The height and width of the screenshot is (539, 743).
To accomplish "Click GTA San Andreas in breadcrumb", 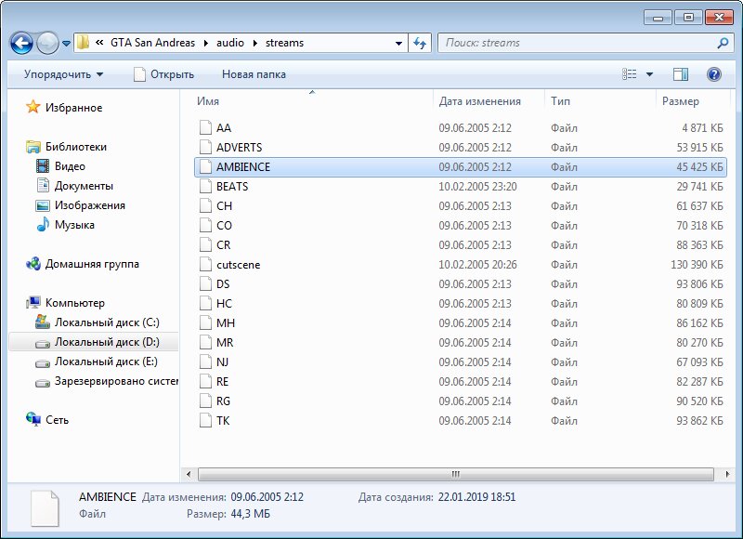I will tap(152, 43).
